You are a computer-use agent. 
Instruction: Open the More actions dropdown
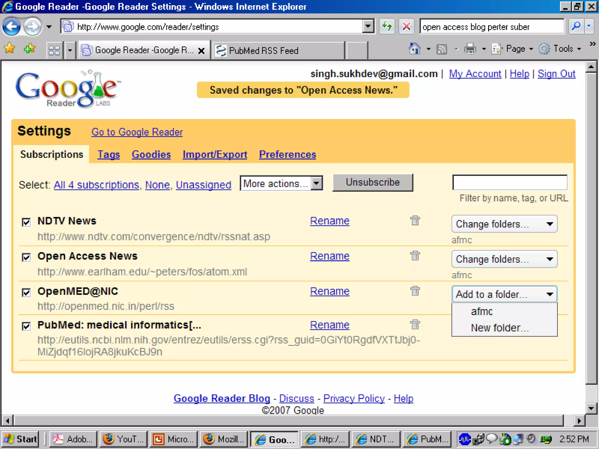281,184
